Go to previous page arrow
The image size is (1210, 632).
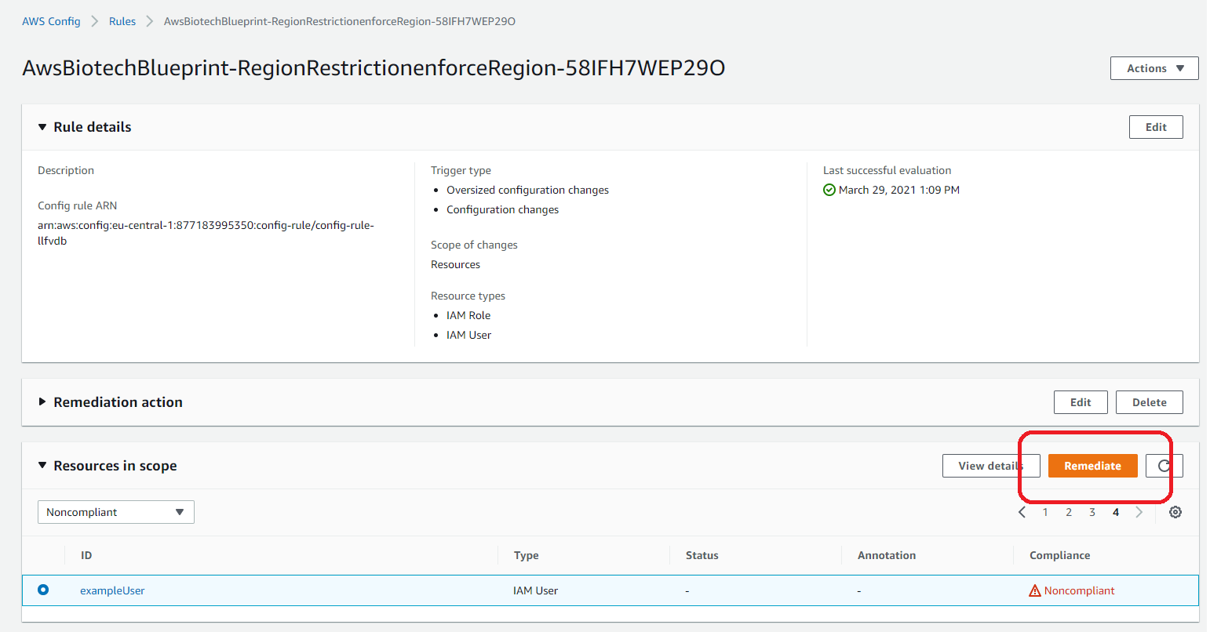pyautogui.click(x=1022, y=512)
